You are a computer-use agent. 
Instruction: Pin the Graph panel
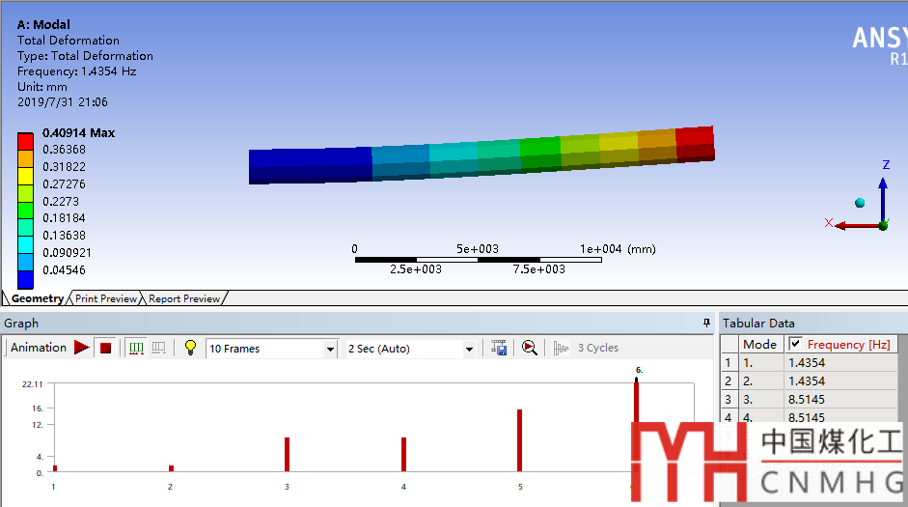[x=706, y=323]
